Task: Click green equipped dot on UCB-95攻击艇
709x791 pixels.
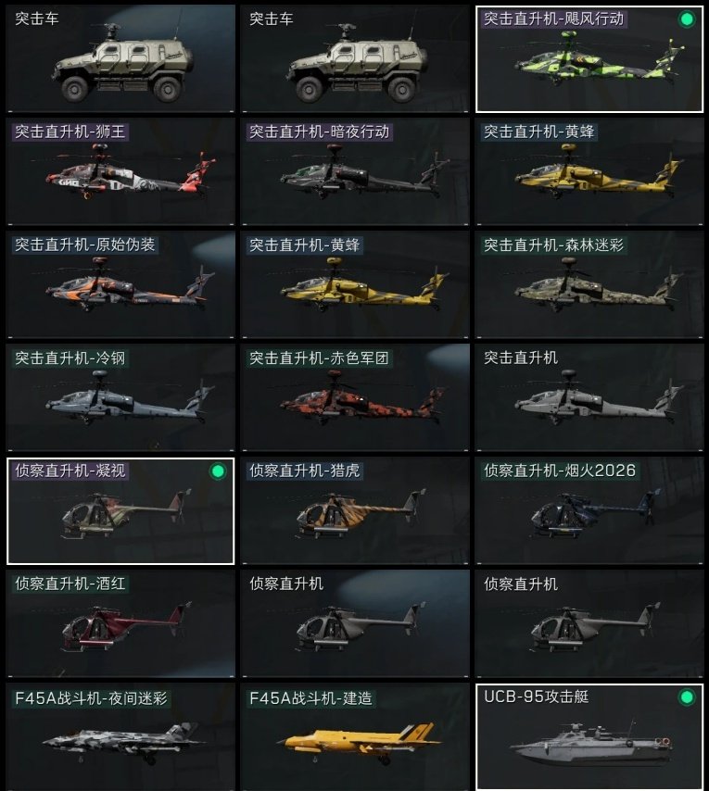Action: 686,697
